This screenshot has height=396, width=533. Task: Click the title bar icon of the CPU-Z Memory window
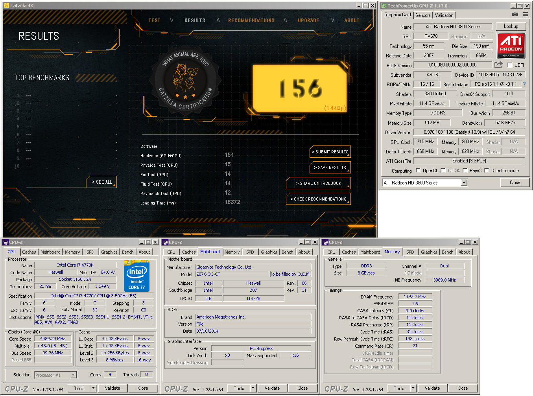325,242
